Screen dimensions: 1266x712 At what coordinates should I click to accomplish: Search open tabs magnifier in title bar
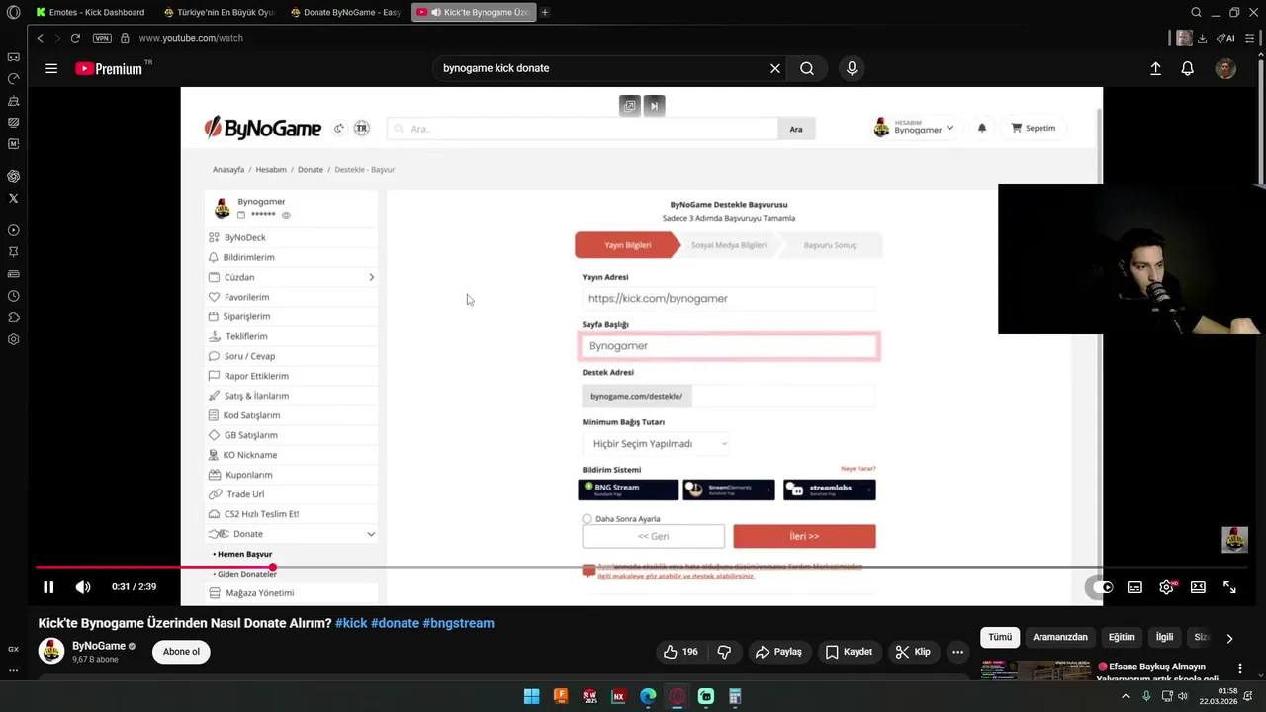(1196, 12)
